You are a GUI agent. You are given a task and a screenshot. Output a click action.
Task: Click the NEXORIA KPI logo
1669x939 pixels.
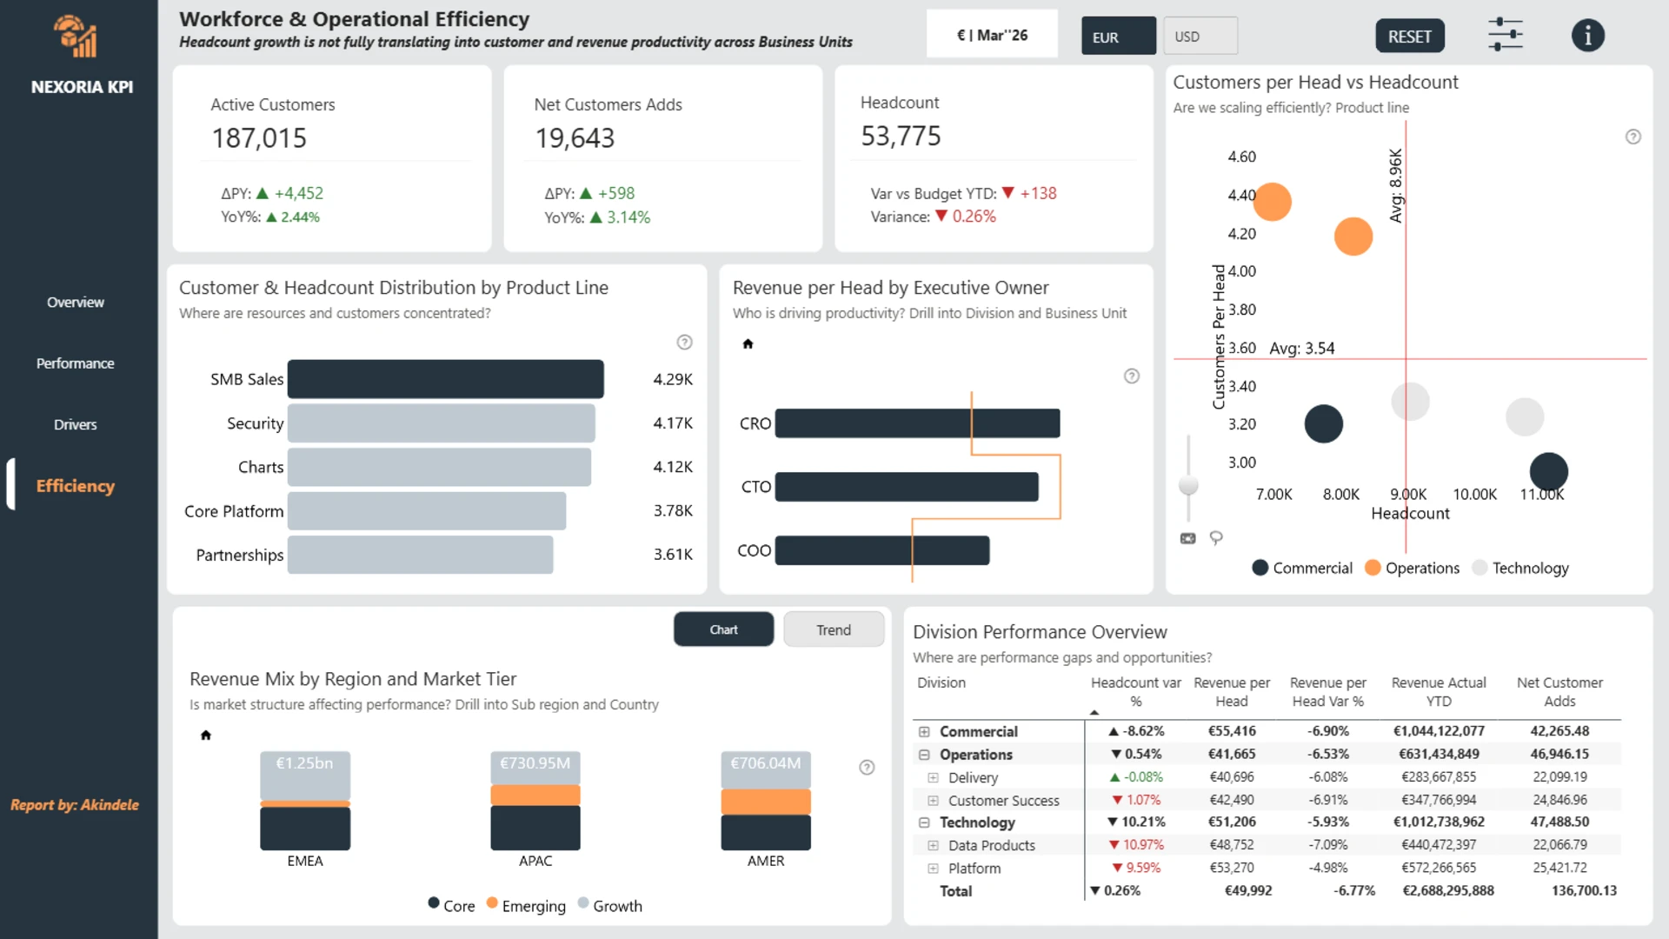click(x=76, y=37)
